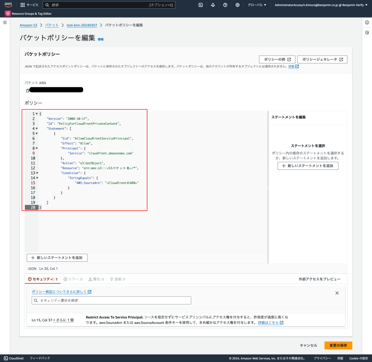Switch to 提案: 0 tab
Screen dimensions: 372x362
[x=118, y=279]
